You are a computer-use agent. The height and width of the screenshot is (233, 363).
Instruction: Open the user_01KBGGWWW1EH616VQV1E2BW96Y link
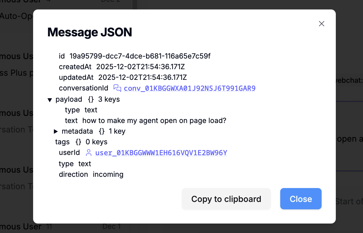[x=161, y=153]
